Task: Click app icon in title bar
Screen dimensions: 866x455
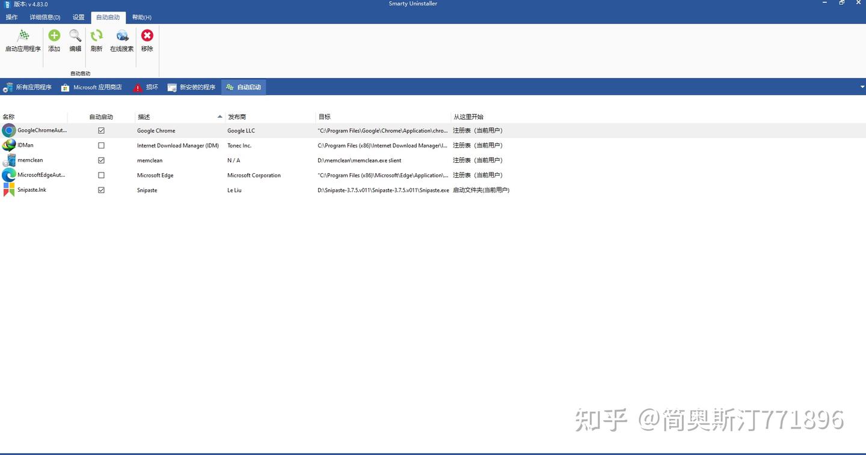Action: click(6, 4)
